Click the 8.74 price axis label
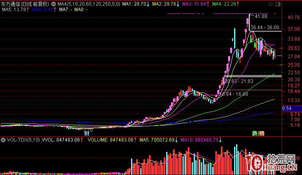 pos(295,114)
